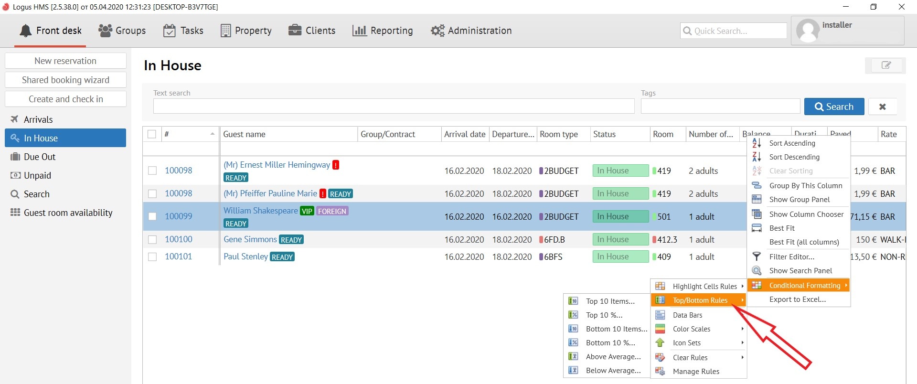Click the Sort Ascending icon in context menu
The width and height of the screenshot is (917, 384).
point(757,143)
